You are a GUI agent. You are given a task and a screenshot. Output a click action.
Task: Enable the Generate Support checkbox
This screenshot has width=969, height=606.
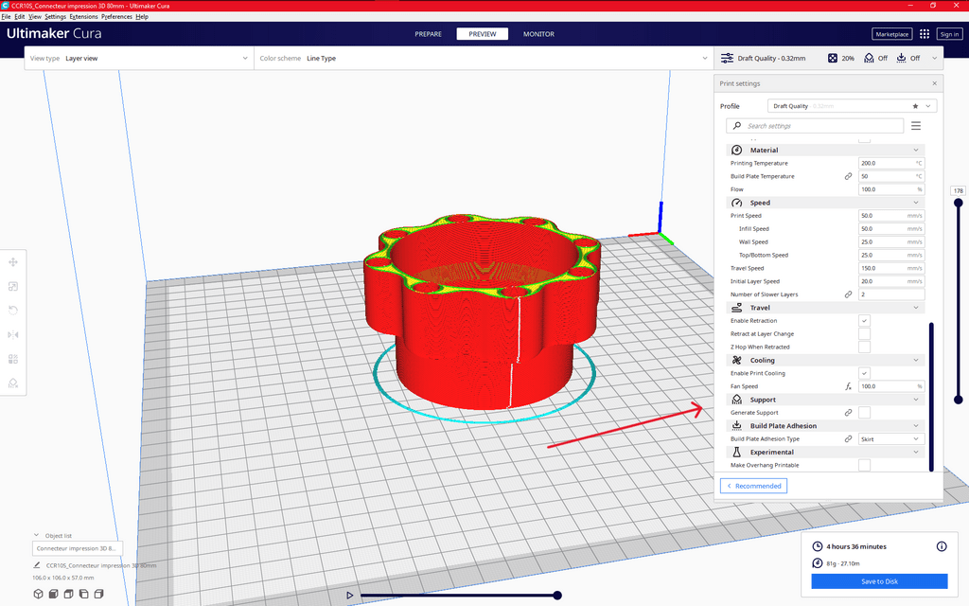point(864,413)
